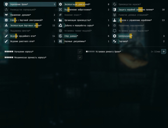The height and width of the screenshot is (128, 168).
Task: Toggle the checkmark next to Механическая прочность корпуса
Action: [x=80, y=57]
